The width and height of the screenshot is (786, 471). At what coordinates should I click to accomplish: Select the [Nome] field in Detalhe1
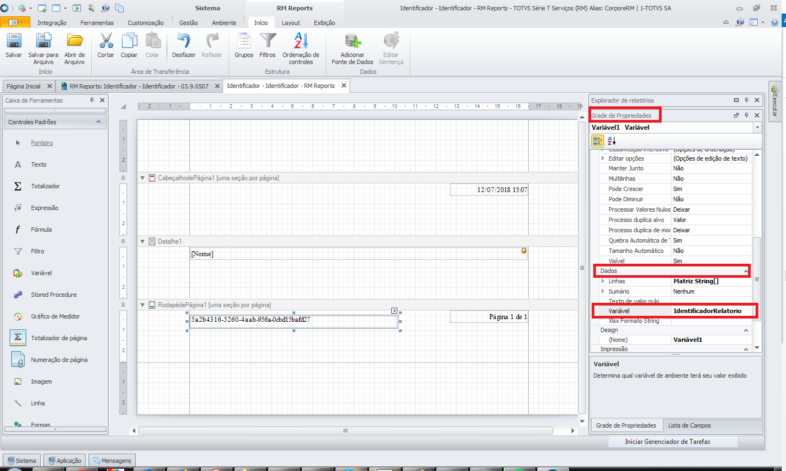pyautogui.click(x=358, y=253)
